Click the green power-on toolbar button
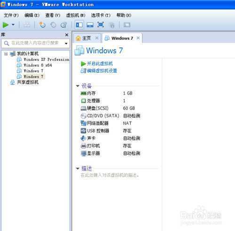 (6, 25)
